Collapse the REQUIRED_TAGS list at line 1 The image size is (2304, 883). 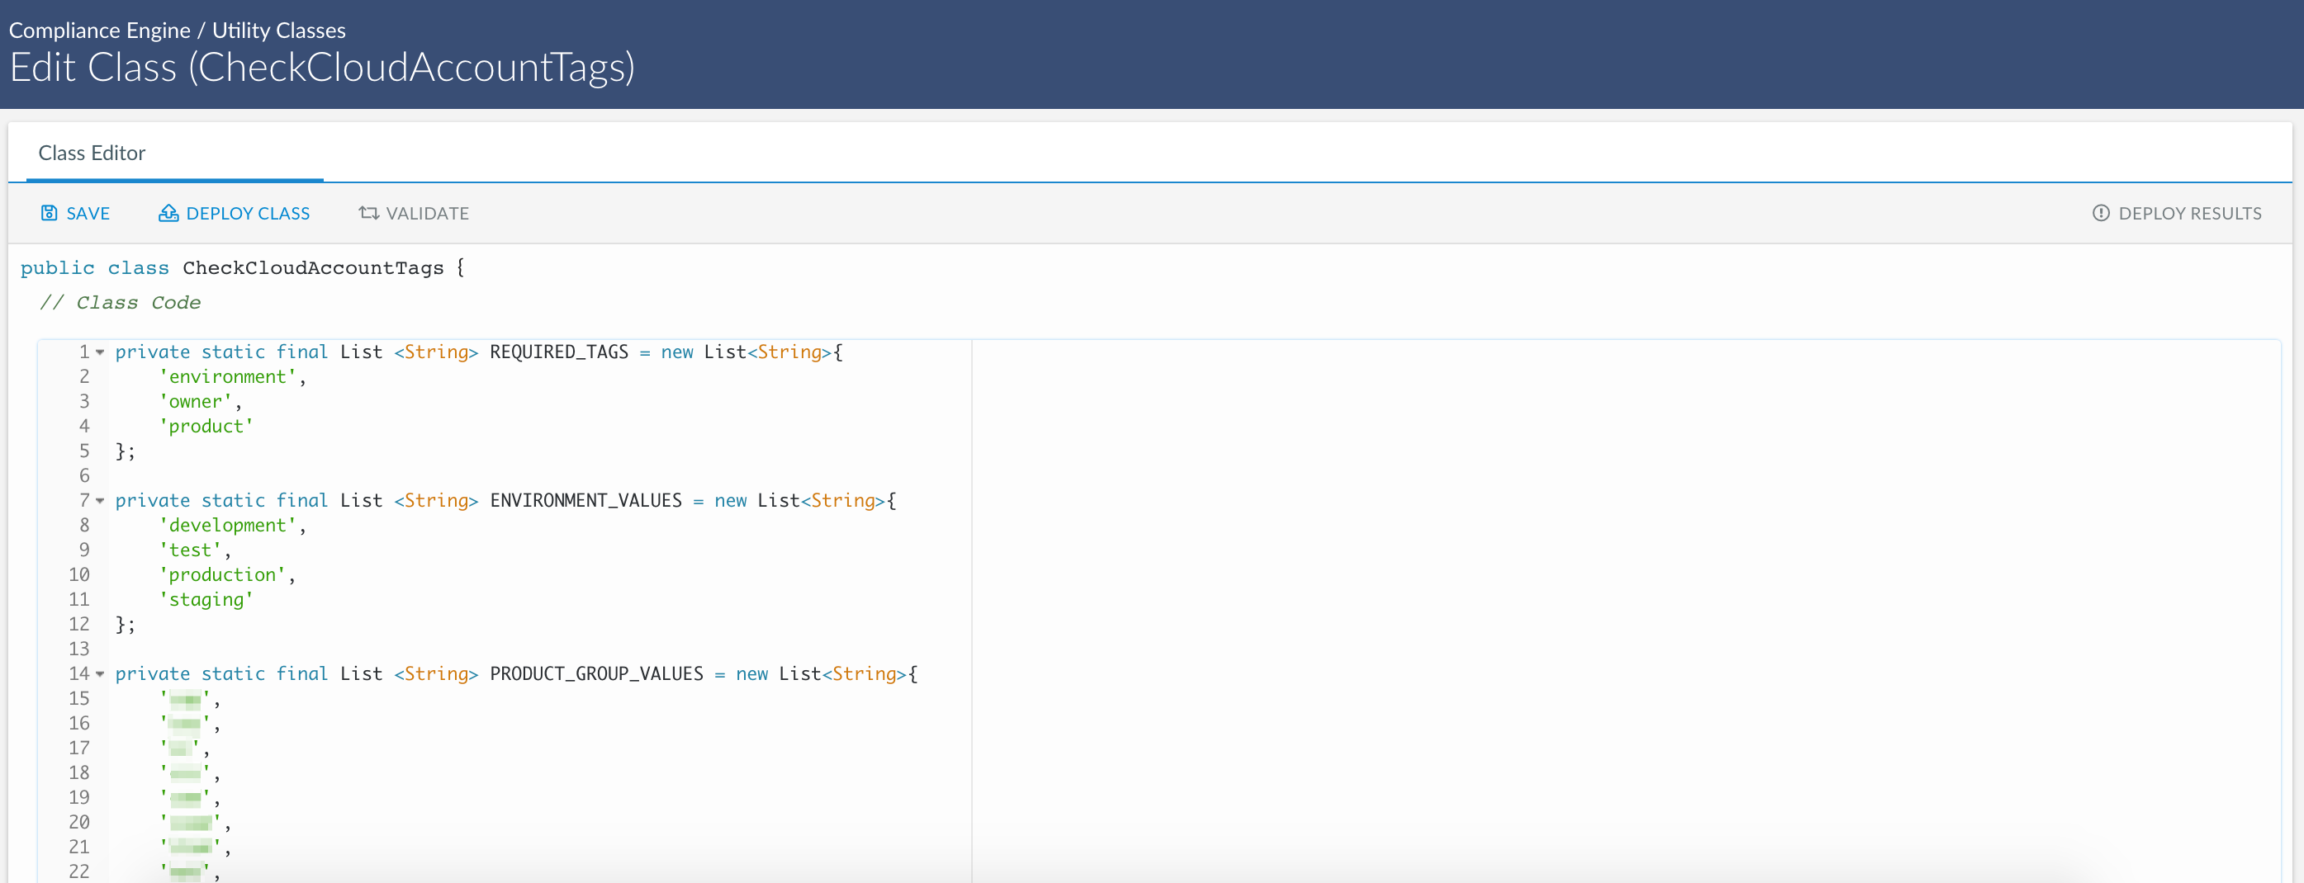point(100,352)
